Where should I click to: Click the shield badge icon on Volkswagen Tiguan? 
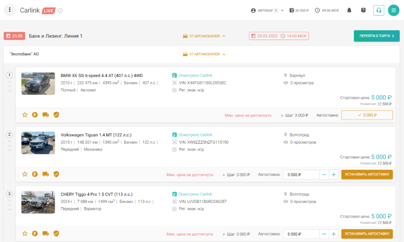click(x=56, y=174)
